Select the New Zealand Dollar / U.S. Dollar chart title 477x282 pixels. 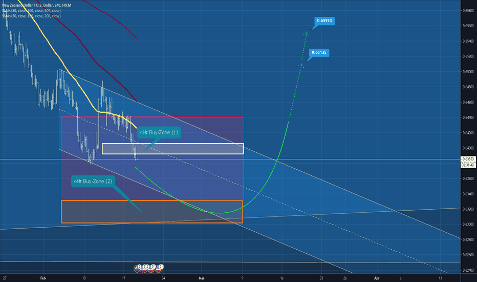[x=36, y=5]
